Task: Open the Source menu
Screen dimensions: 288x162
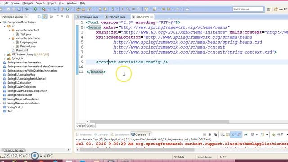Action: (x=15, y=3)
